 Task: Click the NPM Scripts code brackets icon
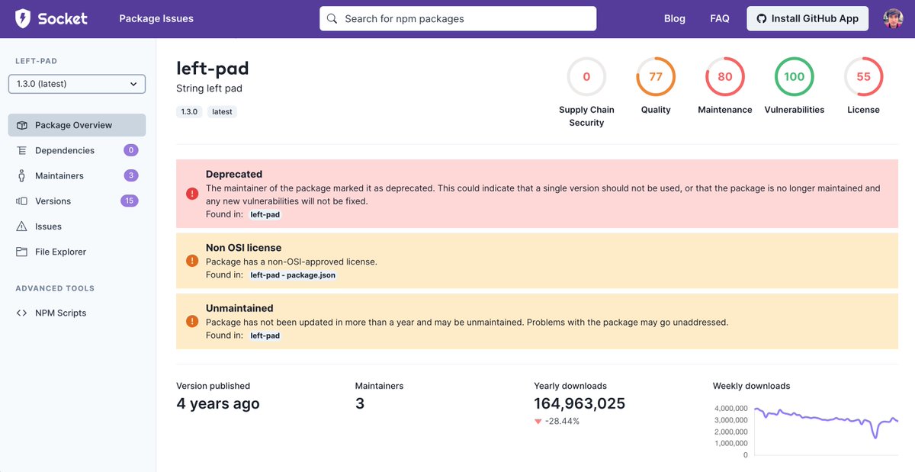pos(21,313)
